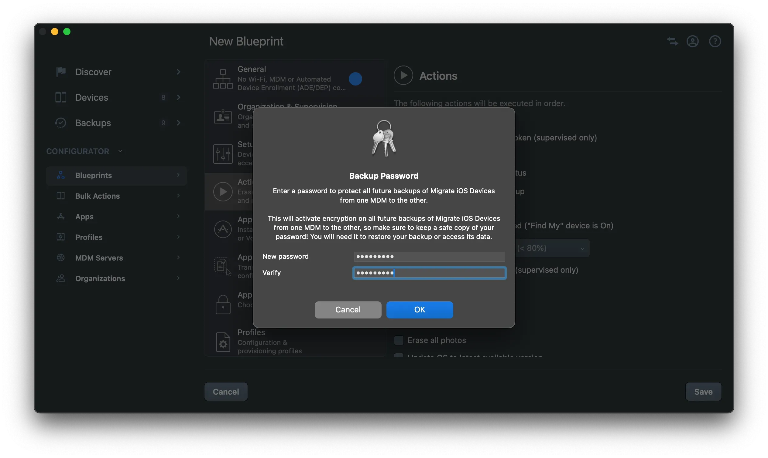768x458 pixels.
Task: Expand the Devices sidebar chevron
Action: [178, 98]
